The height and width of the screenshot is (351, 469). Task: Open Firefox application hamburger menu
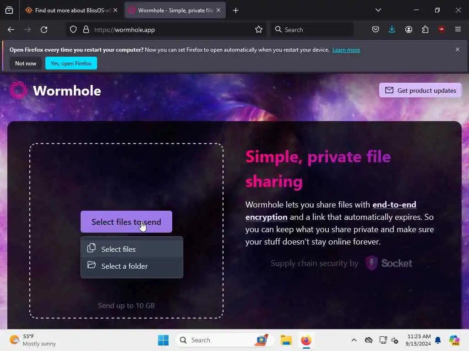(x=458, y=29)
